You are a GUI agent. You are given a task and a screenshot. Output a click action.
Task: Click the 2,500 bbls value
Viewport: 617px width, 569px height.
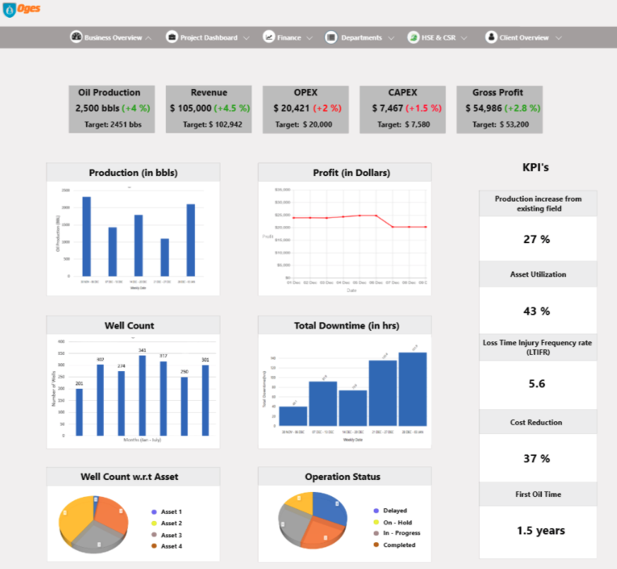pyautogui.click(x=98, y=108)
